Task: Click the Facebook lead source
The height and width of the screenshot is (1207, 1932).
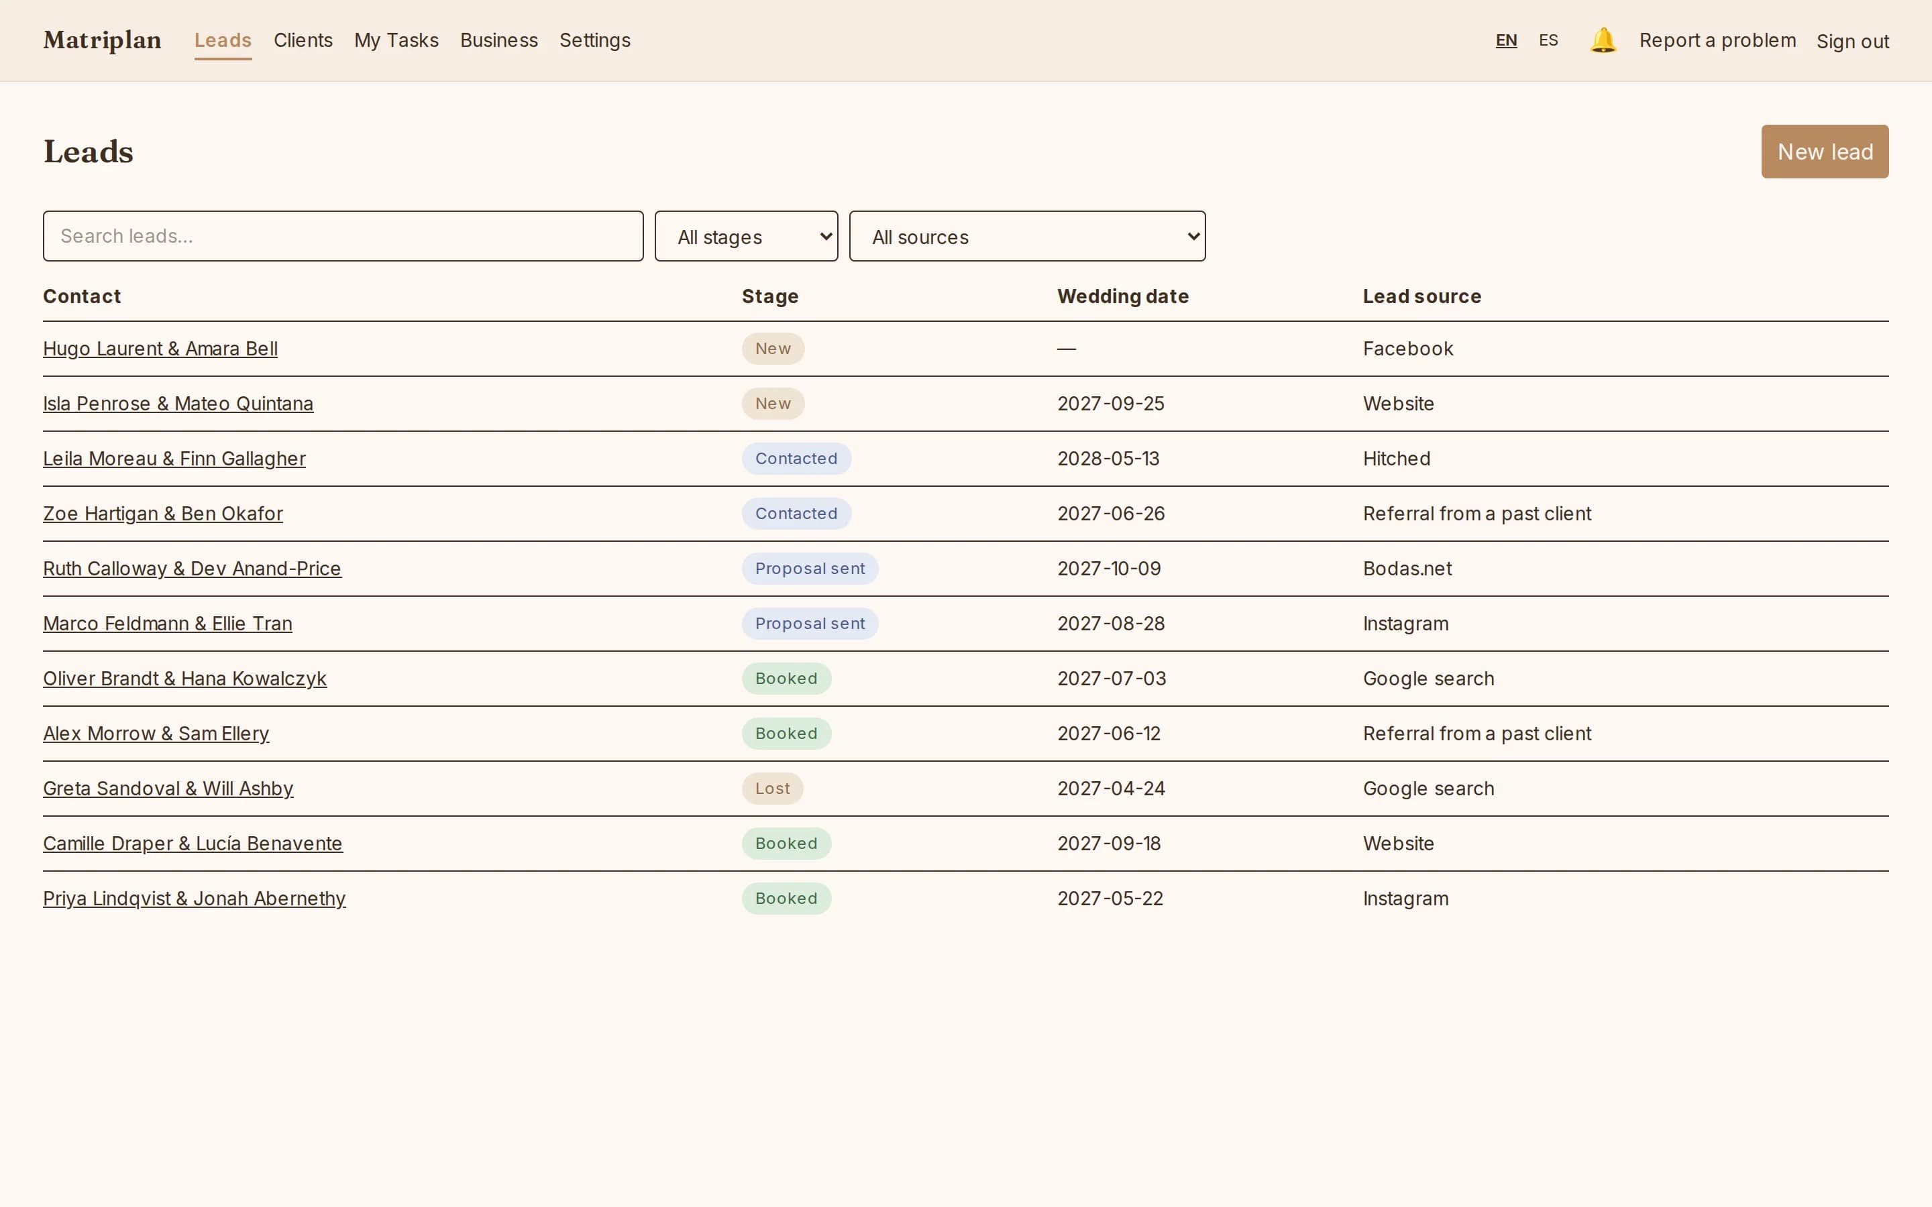Action: point(1407,349)
